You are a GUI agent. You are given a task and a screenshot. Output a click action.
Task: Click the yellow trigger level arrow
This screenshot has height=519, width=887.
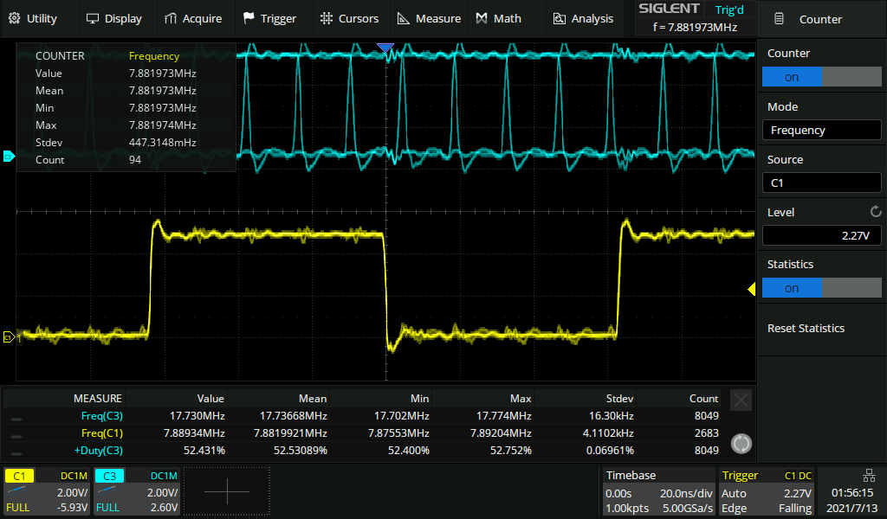tap(751, 289)
